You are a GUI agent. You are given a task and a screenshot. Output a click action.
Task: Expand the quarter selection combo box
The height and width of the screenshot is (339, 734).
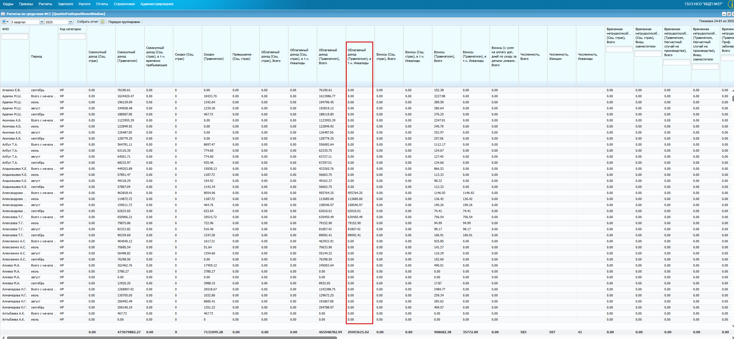[42, 22]
